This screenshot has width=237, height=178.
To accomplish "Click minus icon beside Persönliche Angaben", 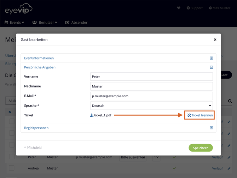I will coord(212,67).
